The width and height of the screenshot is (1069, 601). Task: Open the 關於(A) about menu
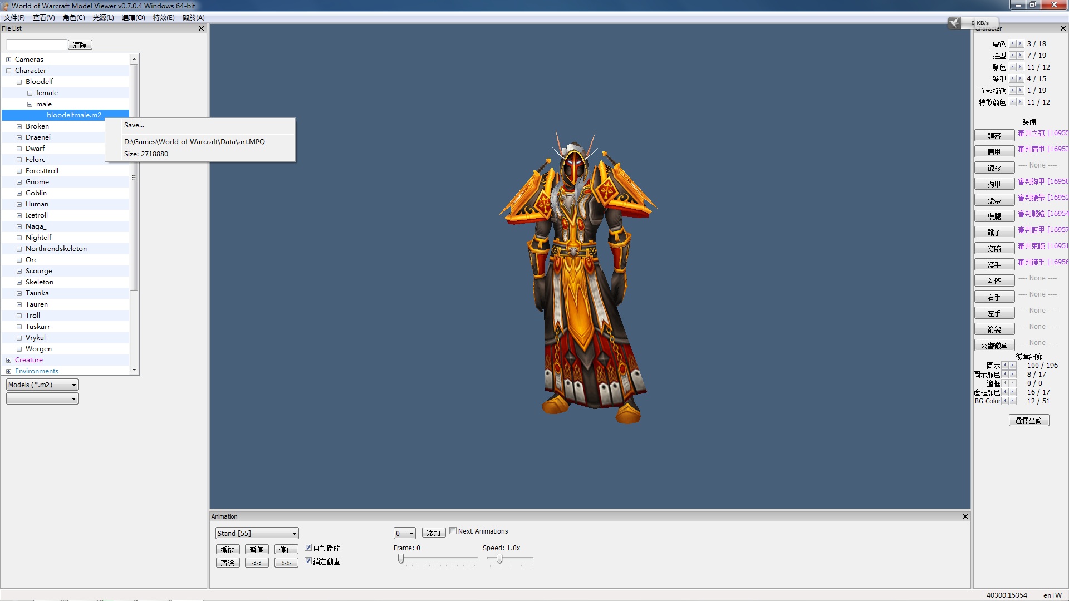coord(194,18)
